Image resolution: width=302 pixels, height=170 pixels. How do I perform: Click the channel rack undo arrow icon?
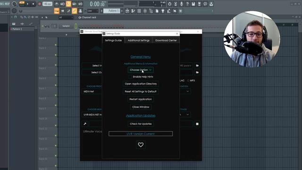pos(46,17)
